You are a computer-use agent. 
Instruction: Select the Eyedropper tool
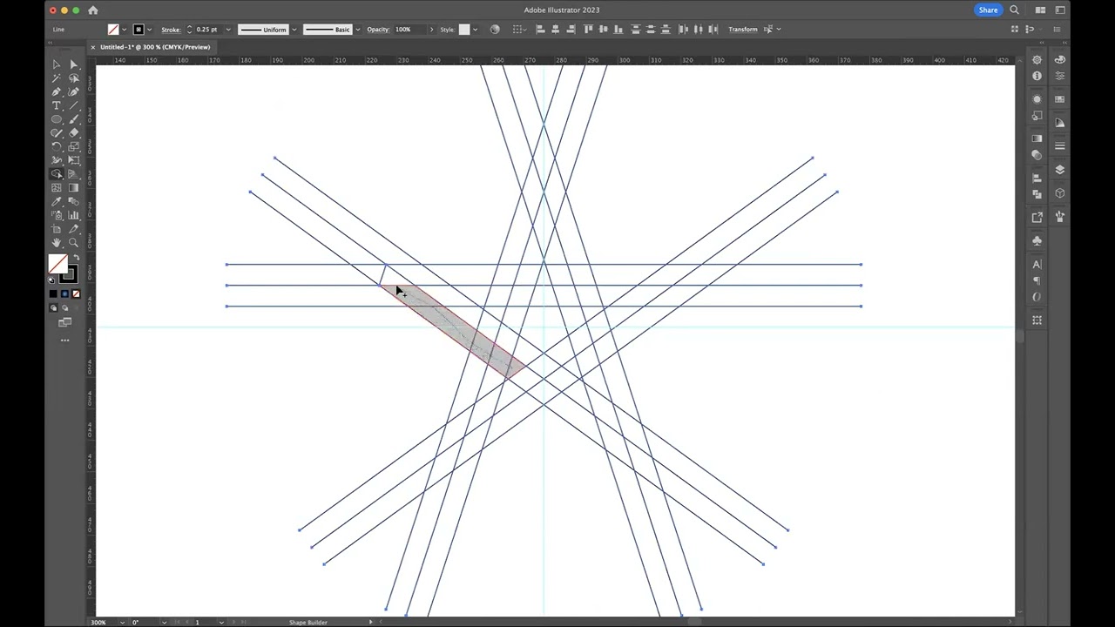(x=57, y=201)
